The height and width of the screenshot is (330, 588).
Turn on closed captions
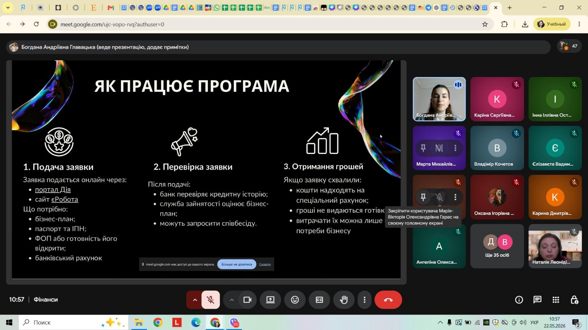[319, 300]
